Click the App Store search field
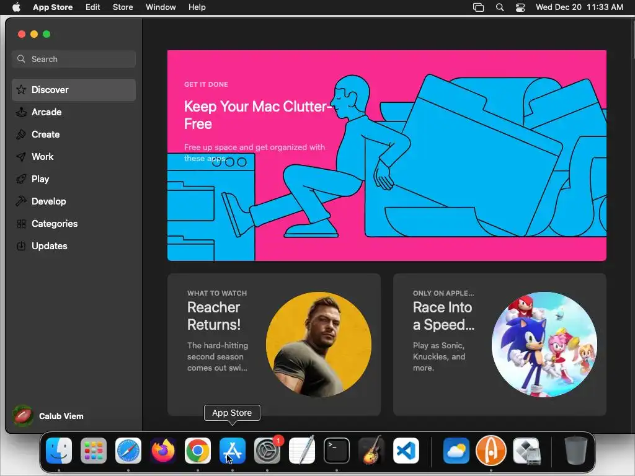The height and width of the screenshot is (476, 635). tap(74, 59)
